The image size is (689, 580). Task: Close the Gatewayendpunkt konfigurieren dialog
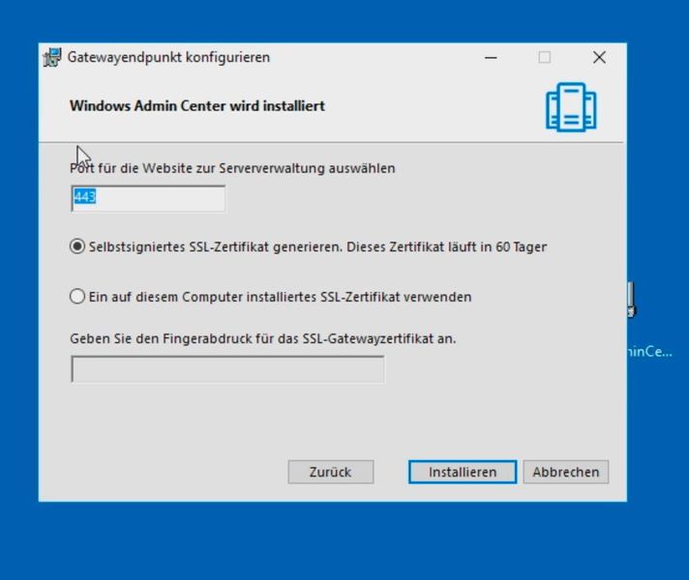(599, 58)
